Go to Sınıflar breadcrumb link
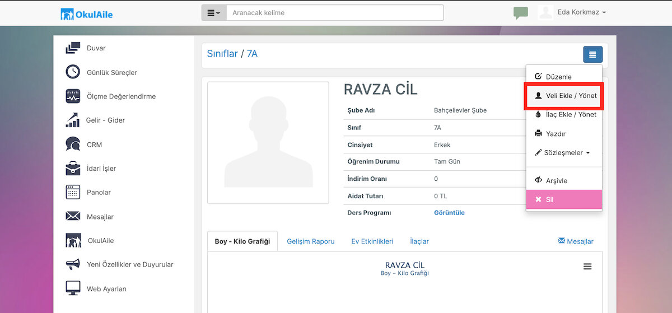Image resolution: width=672 pixels, height=313 pixels. [222, 54]
